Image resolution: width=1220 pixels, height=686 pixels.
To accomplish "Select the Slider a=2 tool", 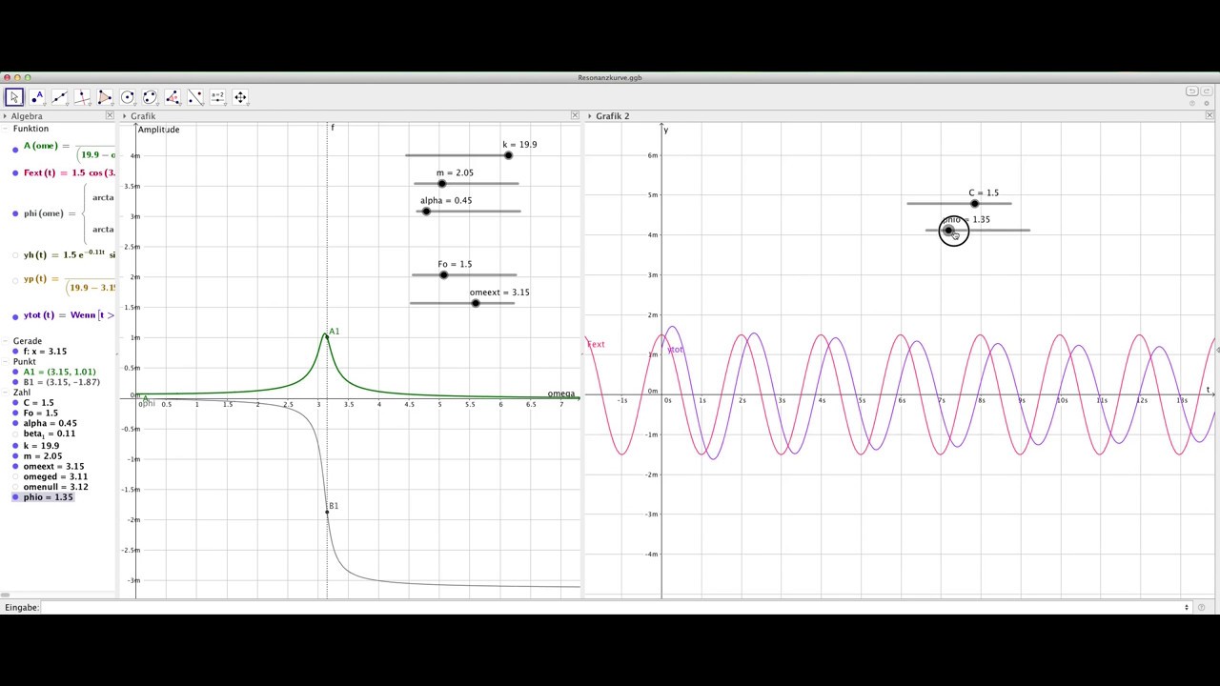I will pyautogui.click(x=217, y=97).
